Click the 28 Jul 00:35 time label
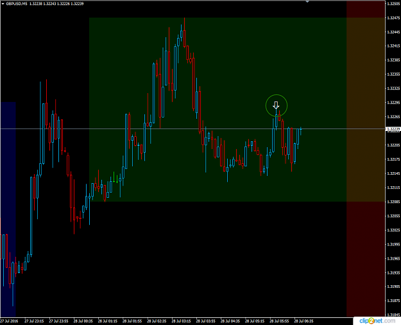Screen dimensions: 401x325 [83, 321]
